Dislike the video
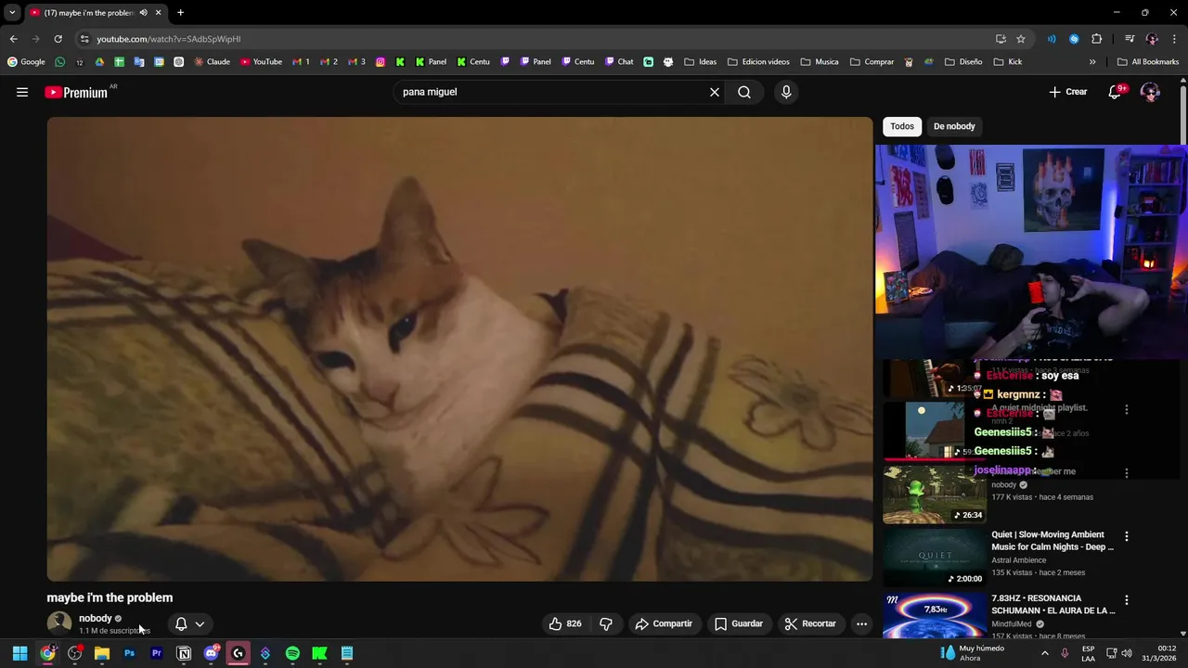Image resolution: width=1188 pixels, height=668 pixels. (x=606, y=623)
